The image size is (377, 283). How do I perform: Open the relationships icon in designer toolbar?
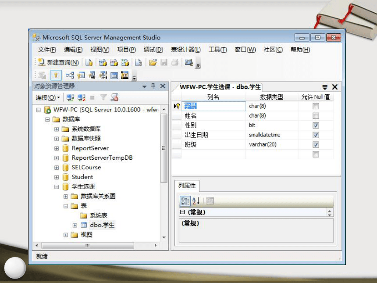click(70, 75)
